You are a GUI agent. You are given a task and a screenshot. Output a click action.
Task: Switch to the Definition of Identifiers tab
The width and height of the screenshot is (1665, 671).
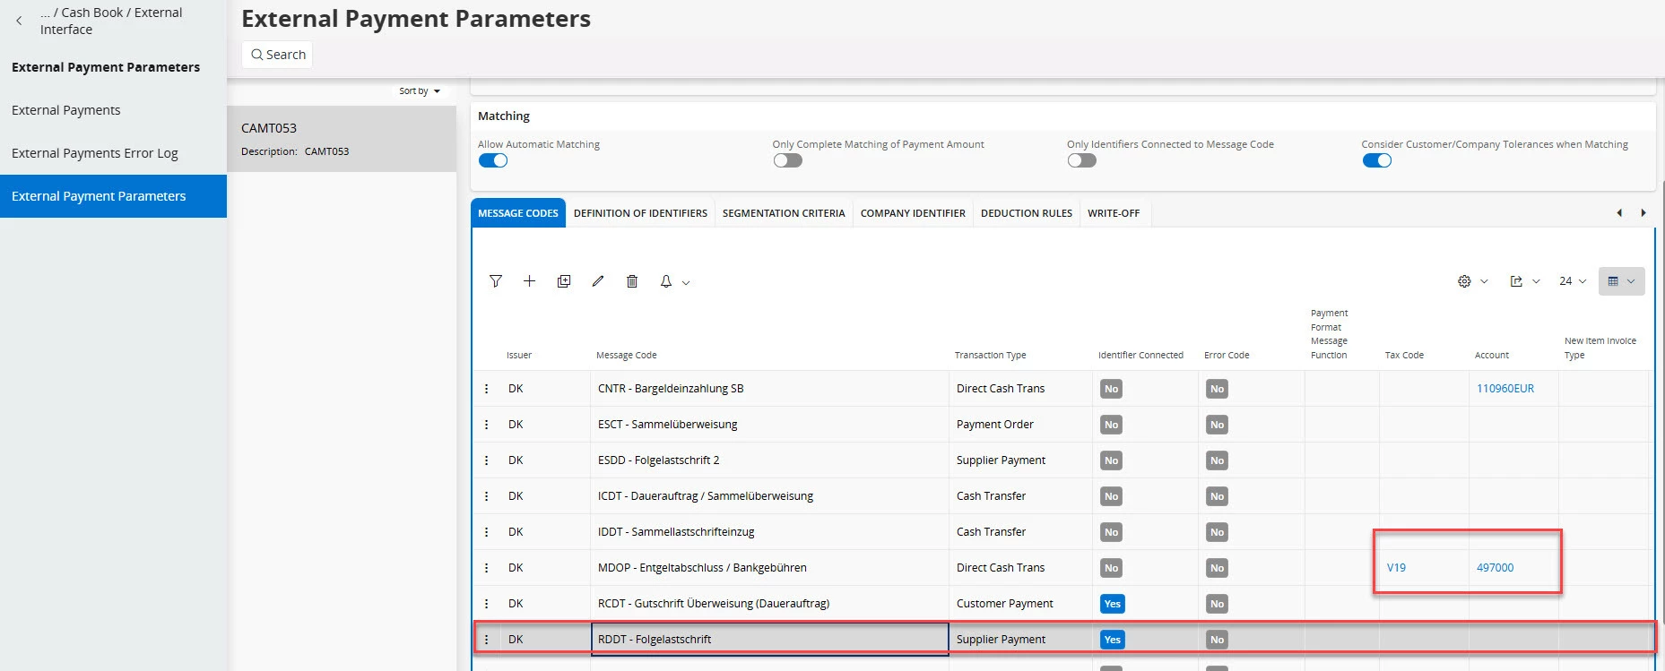pos(640,213)
